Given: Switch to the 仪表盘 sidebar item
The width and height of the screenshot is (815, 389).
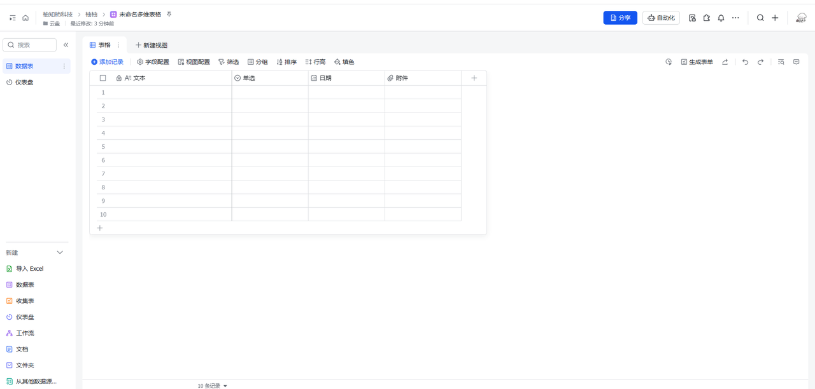Looking at the screenshot, I should [x=24, y=83].
